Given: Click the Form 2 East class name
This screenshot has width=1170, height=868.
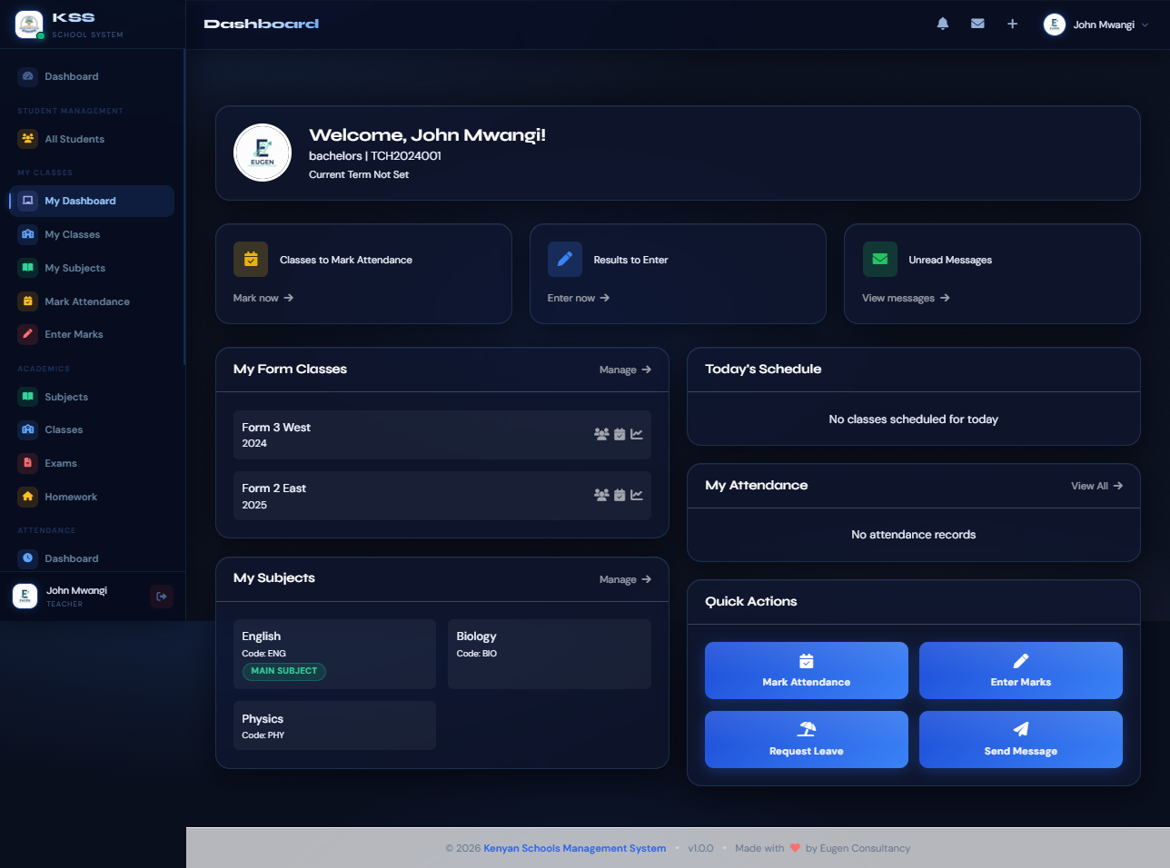Looking at the screenshot, I should pos(273,488).
